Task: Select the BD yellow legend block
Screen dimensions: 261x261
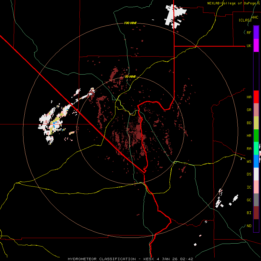Action: coord(256,123)
